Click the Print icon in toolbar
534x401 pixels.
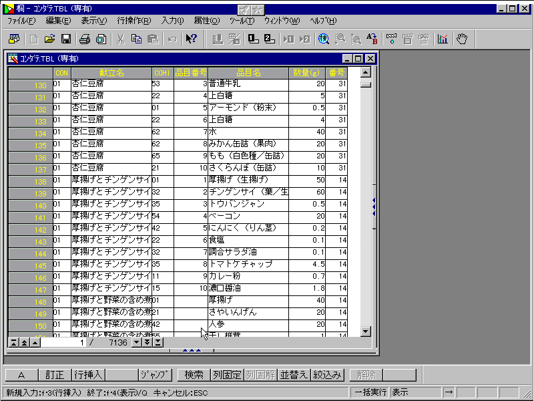[x=85, y=39]
